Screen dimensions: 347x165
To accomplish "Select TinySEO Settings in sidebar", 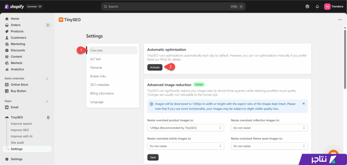I will click(x=27, y=149).
